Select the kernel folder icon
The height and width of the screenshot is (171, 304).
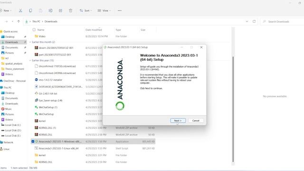coord(36,155)
